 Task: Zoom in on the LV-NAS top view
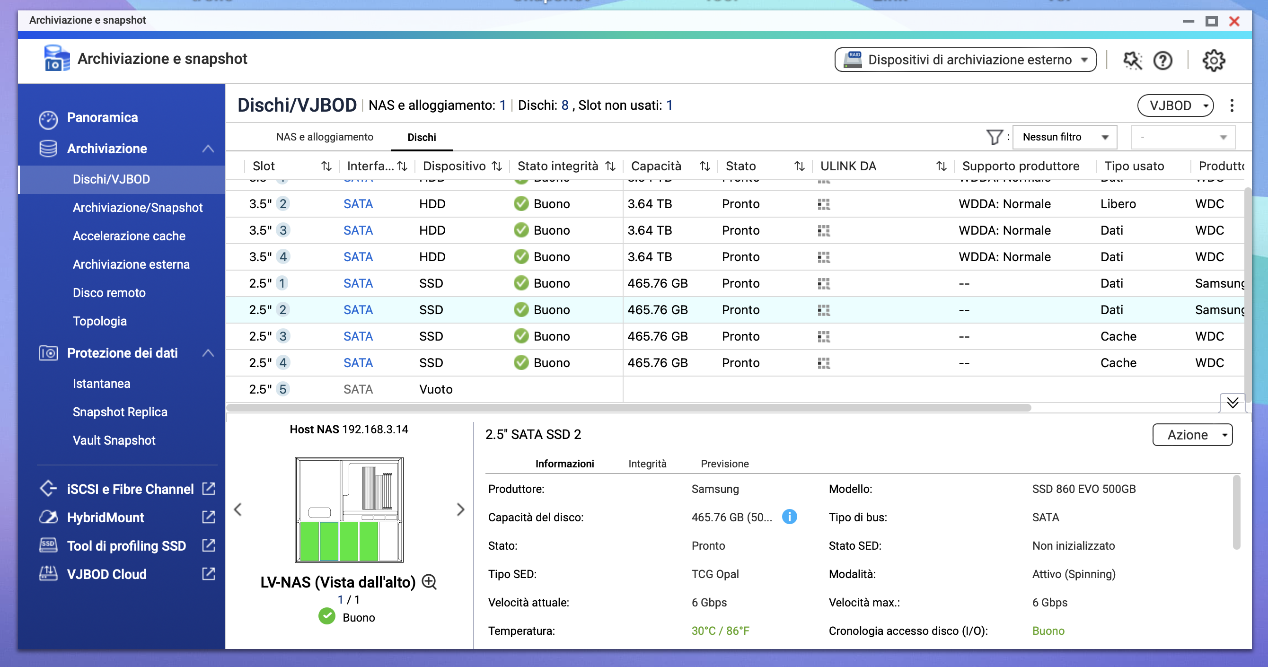(x=429, y=582)
